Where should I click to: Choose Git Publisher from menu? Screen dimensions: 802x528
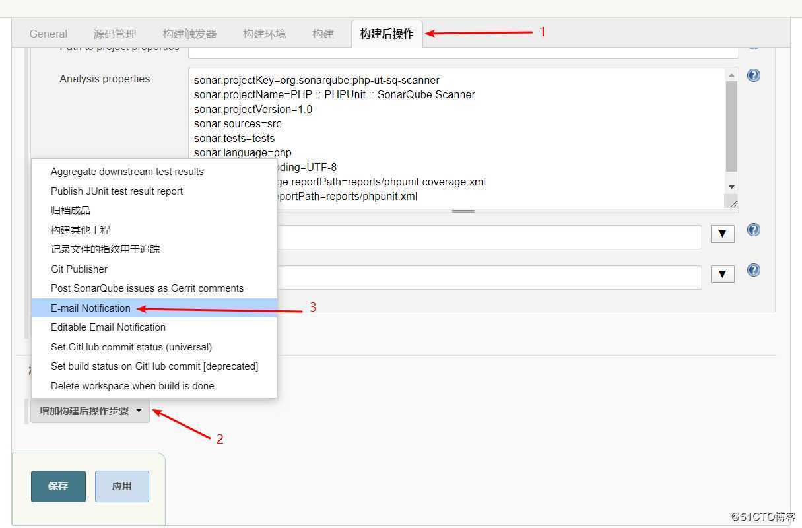pos(154,269)
